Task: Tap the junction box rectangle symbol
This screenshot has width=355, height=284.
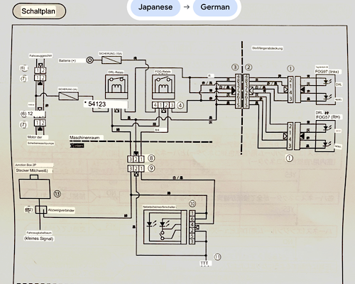Action: pos(35,189)
